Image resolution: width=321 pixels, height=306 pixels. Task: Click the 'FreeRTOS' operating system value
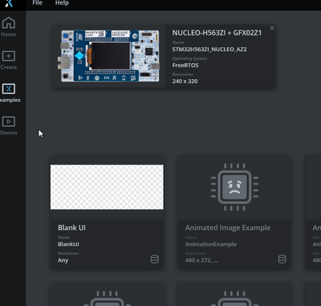point(185,66)
